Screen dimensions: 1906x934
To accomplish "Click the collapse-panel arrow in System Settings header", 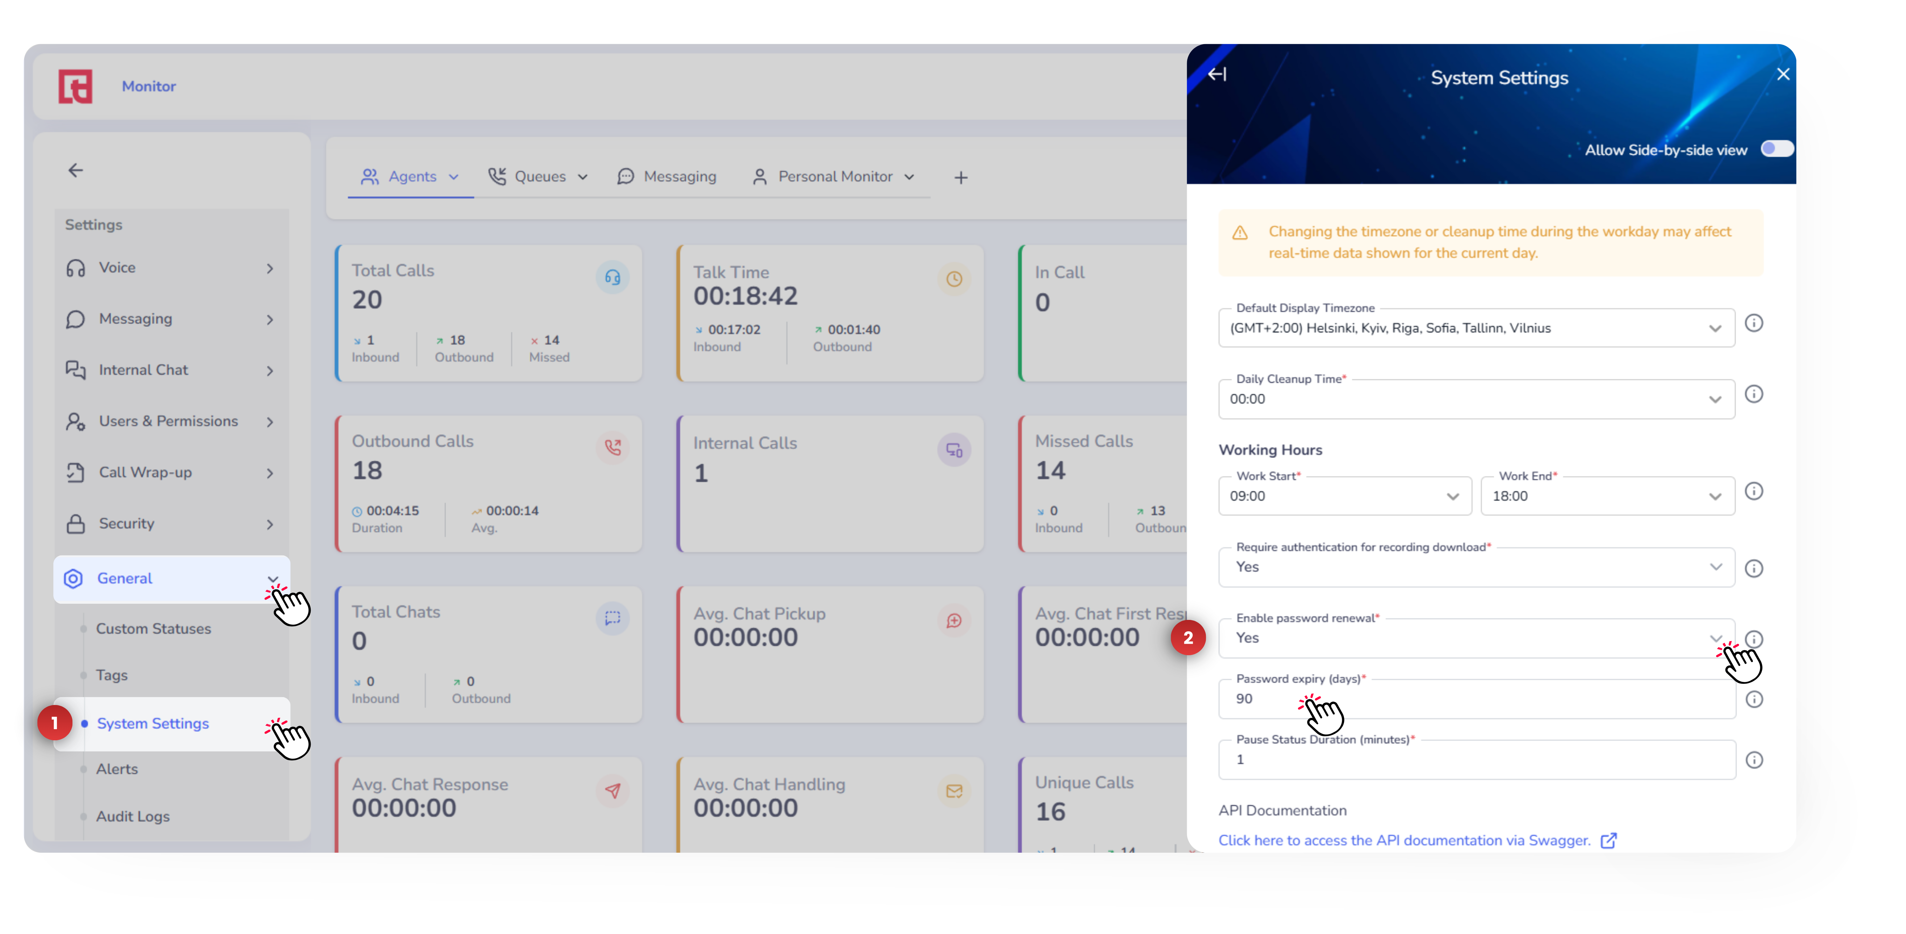I will click(x=1217, y=74).
